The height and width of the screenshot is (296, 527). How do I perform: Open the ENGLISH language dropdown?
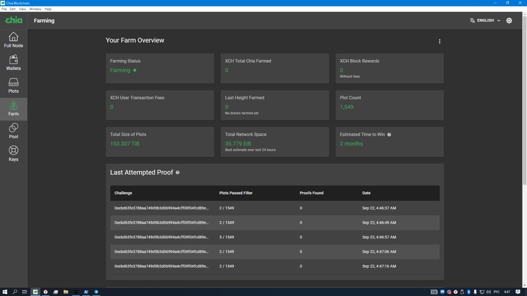[x=485, y=21]
